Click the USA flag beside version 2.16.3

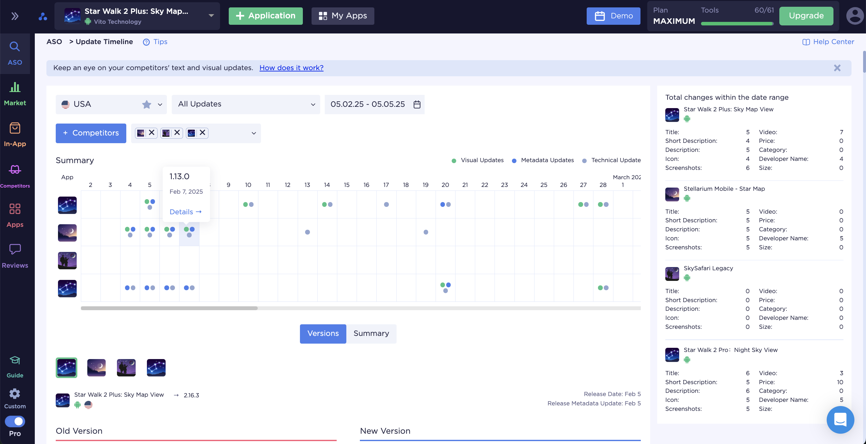pyautogui.click(x=88, y=405)
